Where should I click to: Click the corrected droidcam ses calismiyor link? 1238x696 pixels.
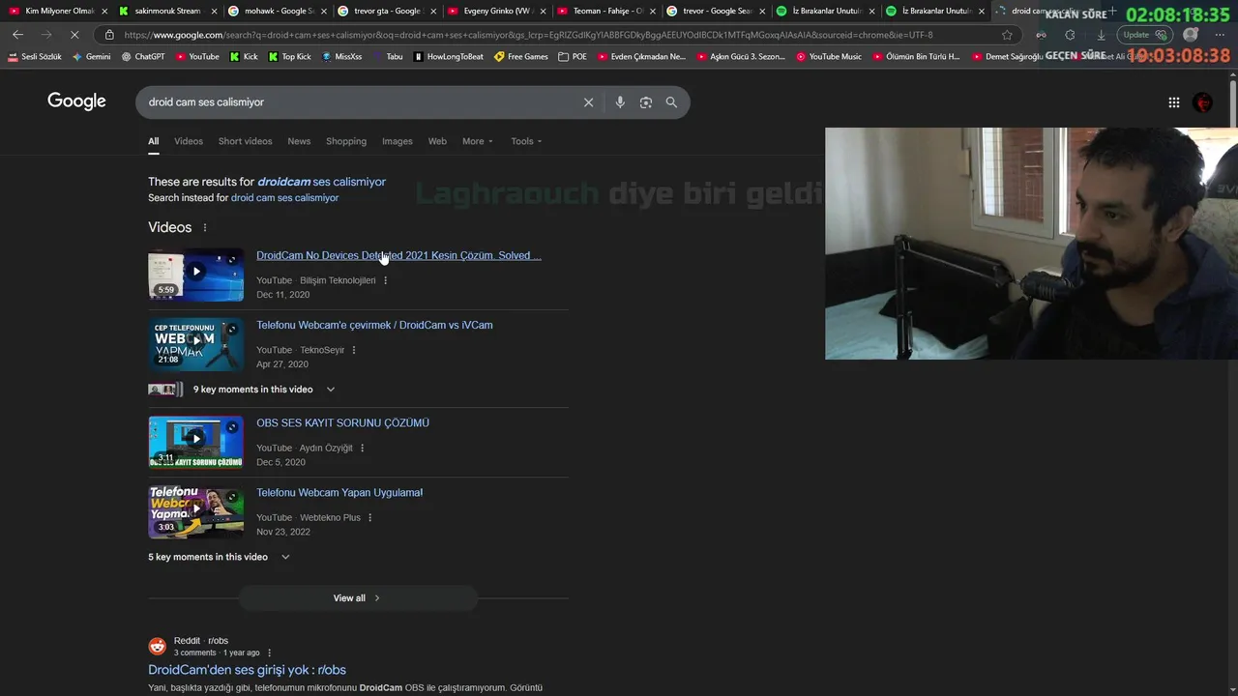(321, 182)
